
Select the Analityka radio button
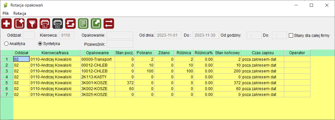click(x=7, y=44)
